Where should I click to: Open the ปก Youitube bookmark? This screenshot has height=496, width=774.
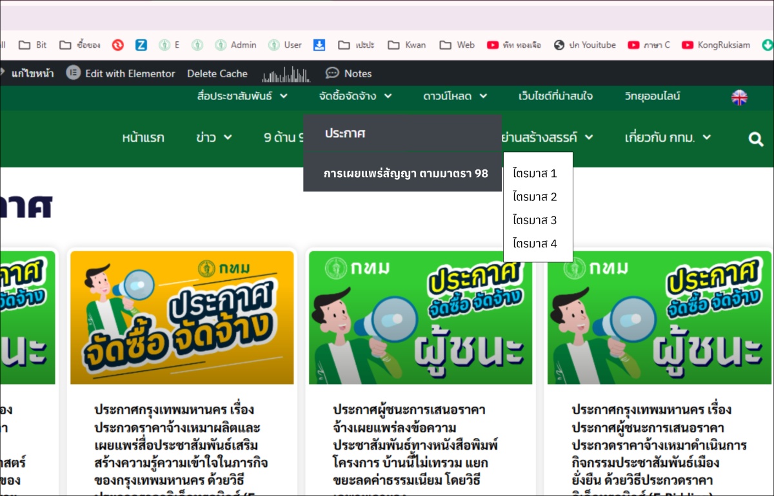click(584, 45)
